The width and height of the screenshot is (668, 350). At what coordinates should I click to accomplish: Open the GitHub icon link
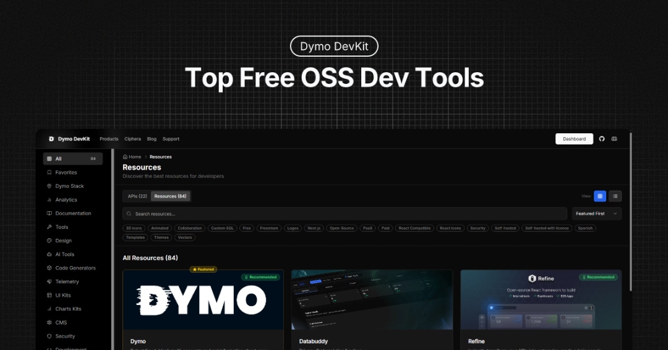coord(602,139)
